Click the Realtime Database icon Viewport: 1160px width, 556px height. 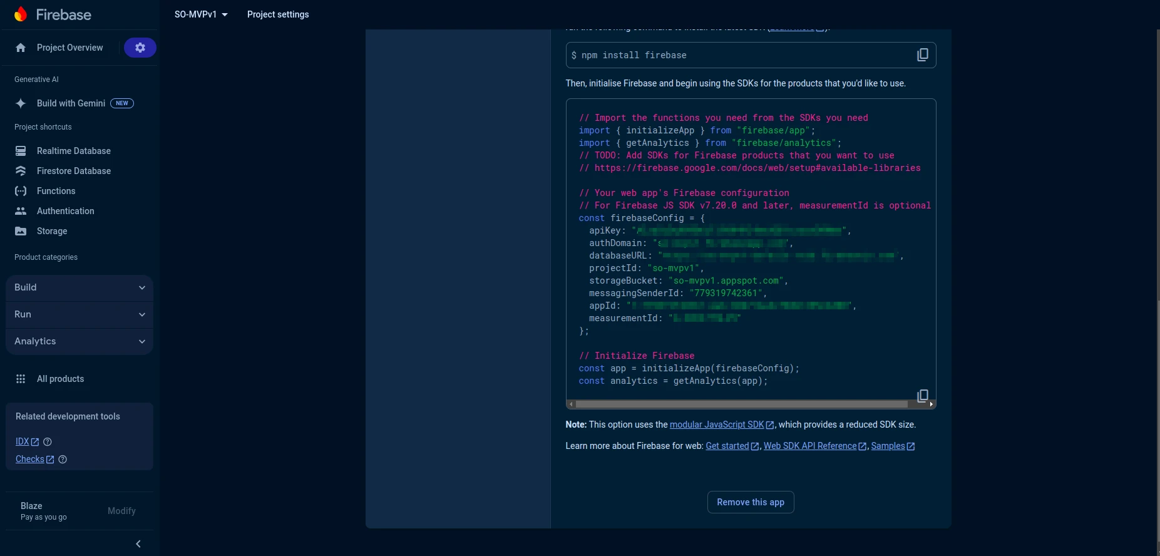pos(21,151)
